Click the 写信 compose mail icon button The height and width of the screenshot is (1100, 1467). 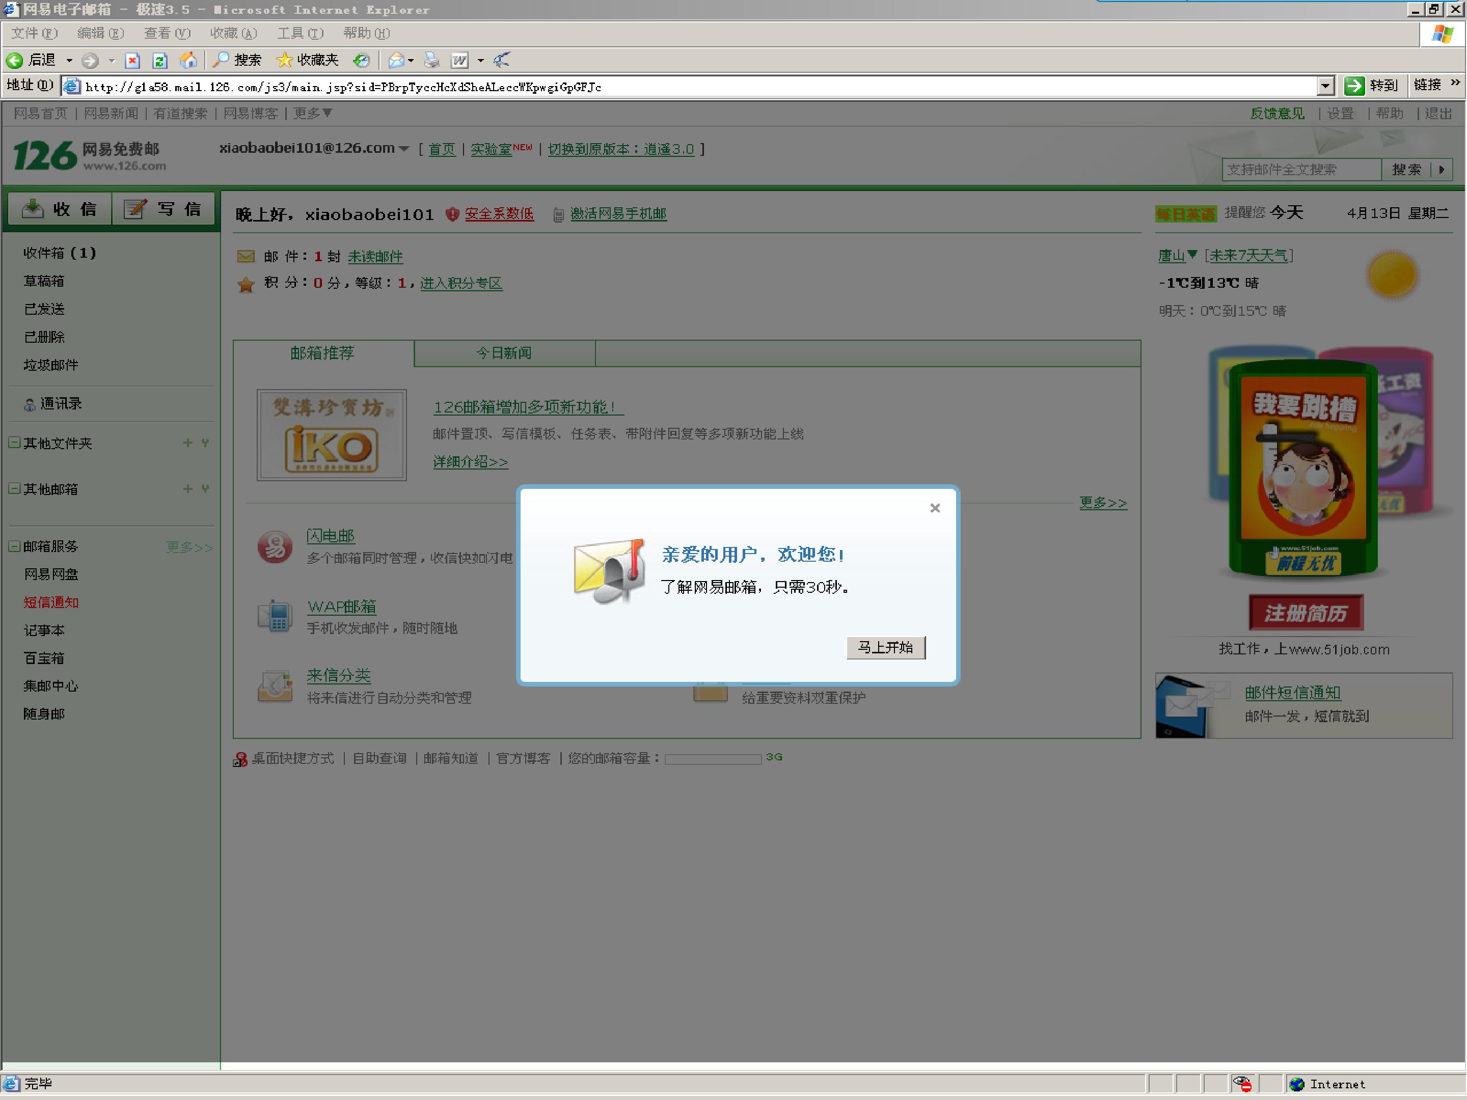163,209
